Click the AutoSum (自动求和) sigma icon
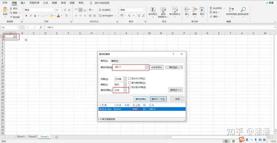Screen dimensions: 277x143 pos(211,8)
